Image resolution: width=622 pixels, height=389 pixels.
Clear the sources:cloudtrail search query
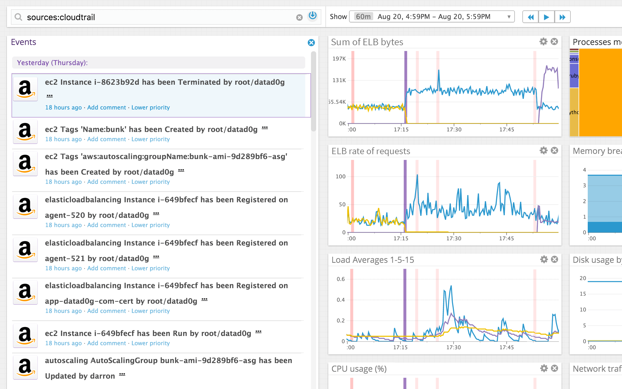[299, 17]
